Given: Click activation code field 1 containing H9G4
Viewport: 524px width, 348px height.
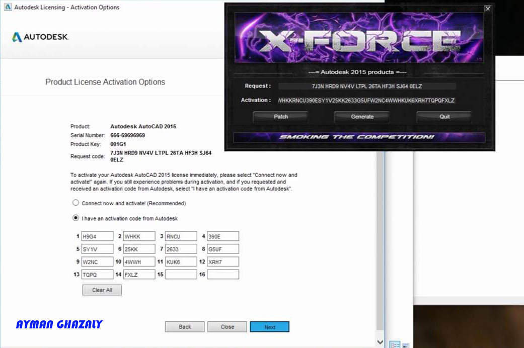Looking at the screenshot, I should 97,236.
